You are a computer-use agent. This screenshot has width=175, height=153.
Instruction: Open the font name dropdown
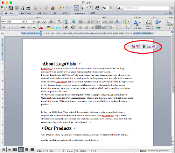[x=23, y=21]
